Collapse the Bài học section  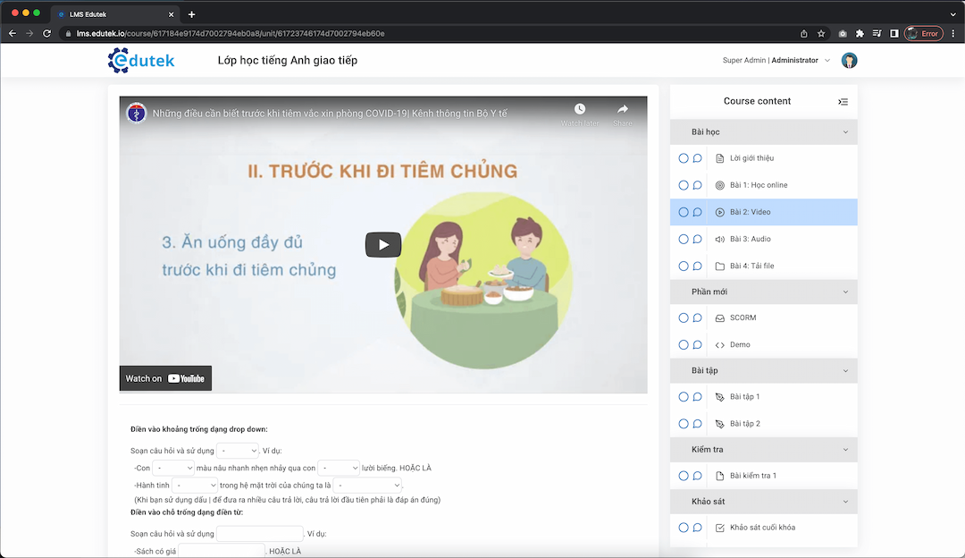pos(843,131)
